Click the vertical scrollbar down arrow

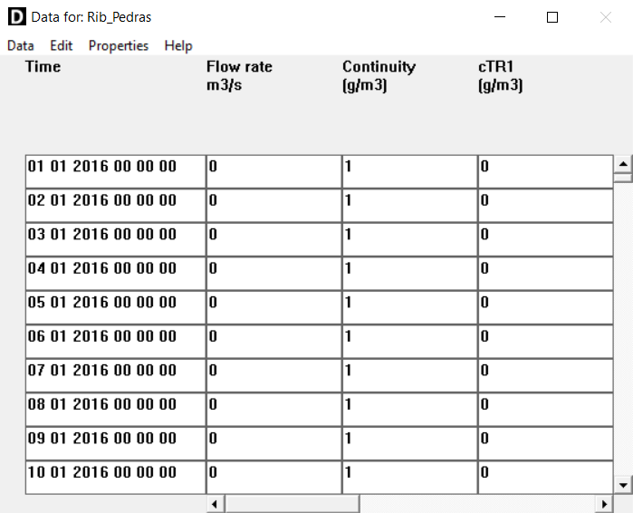coord(622,485)
